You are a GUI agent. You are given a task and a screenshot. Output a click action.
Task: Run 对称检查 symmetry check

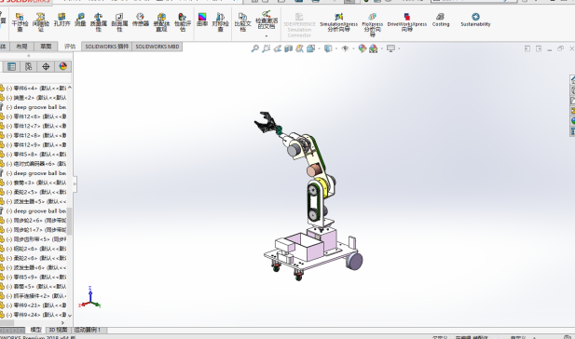(220, 22)
